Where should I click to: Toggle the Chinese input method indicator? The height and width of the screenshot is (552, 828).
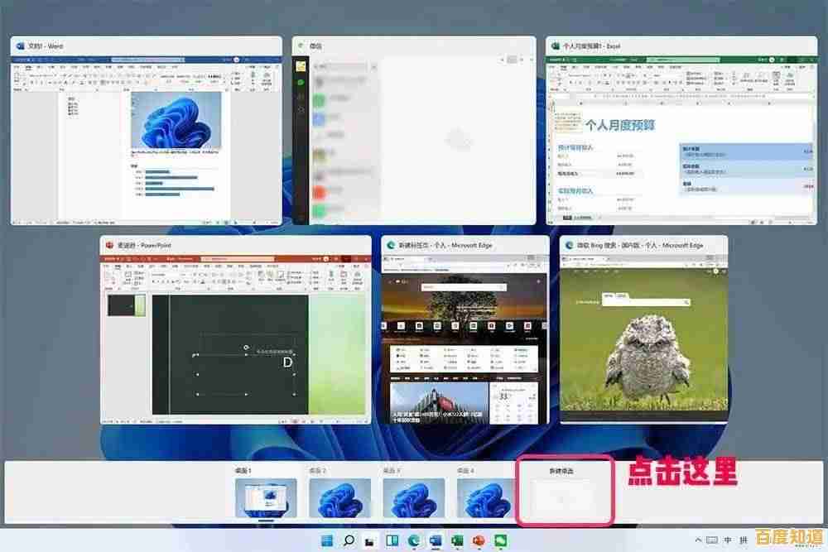pyautogui.click(x=725, y=540)
